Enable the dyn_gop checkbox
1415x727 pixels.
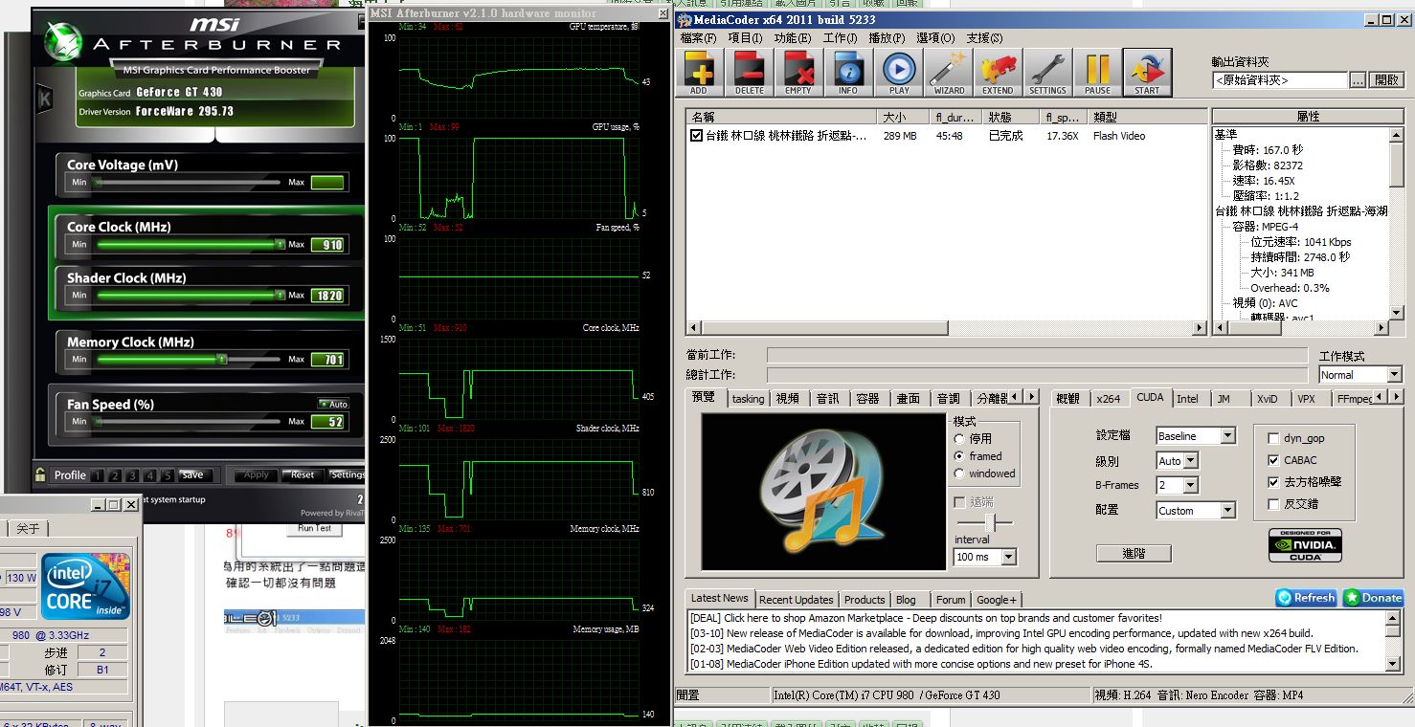coord(1273,438)
